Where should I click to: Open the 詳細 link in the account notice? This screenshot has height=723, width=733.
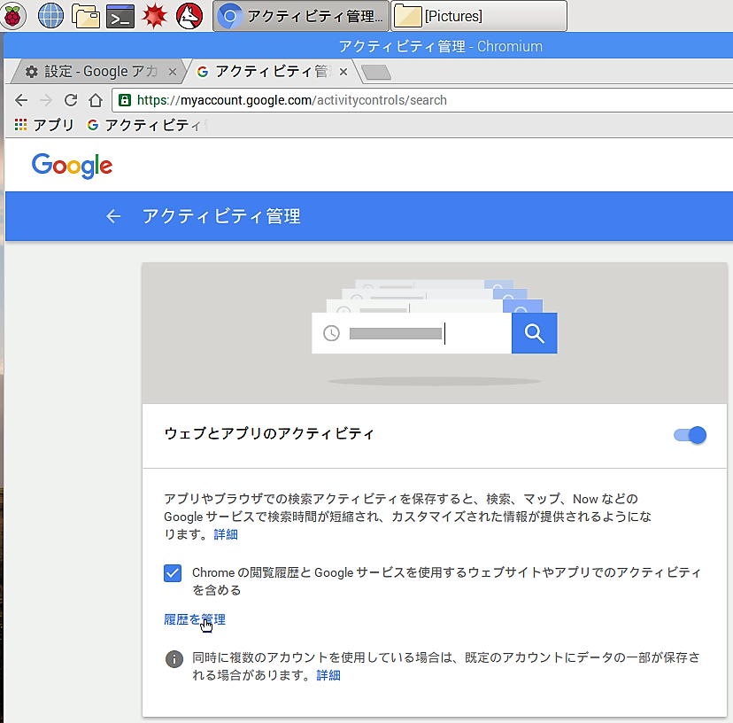pyautogui.click(x=328, y=675)
